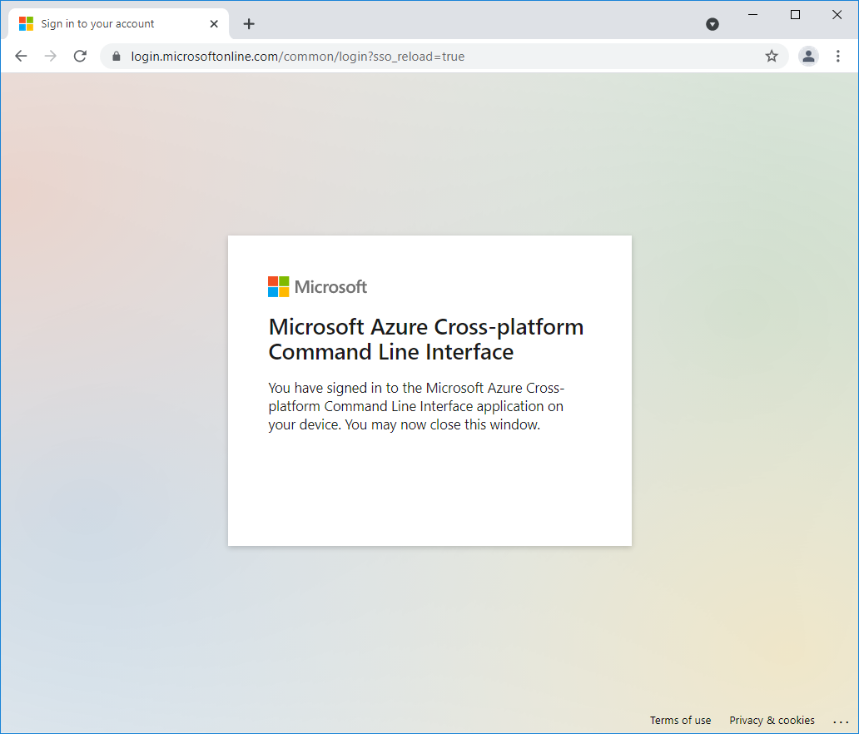Open the footer ellipsis more options
This screenshot has width=859, height=734.
(841, 722)
